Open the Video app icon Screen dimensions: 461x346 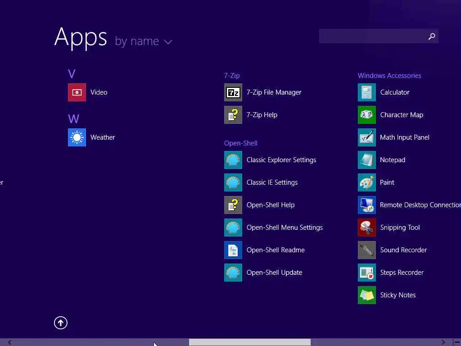point(77,92)
